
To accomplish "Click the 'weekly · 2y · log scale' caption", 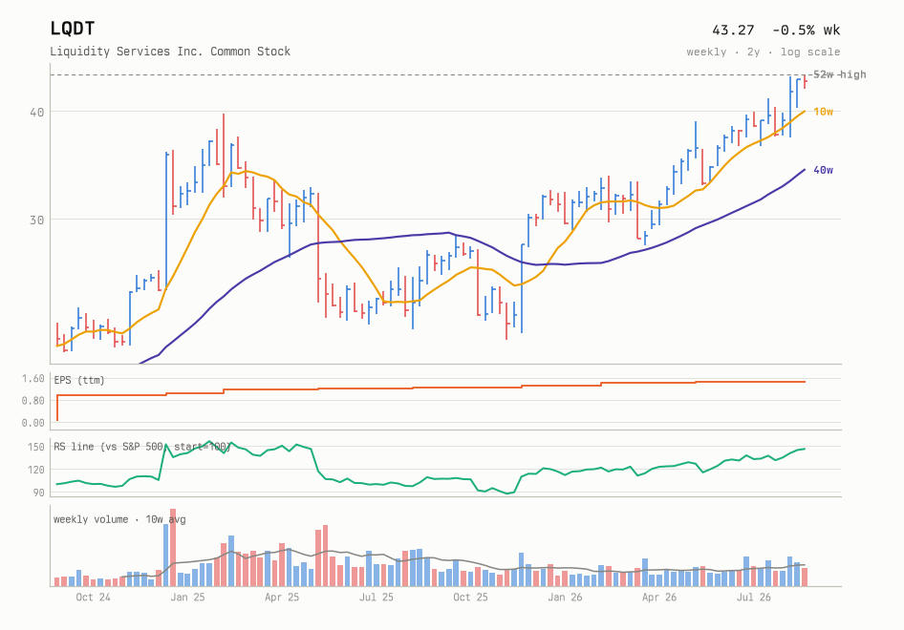I will tap(764, 52).
